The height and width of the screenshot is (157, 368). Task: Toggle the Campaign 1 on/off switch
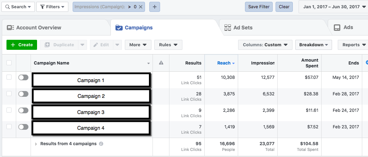23,77
